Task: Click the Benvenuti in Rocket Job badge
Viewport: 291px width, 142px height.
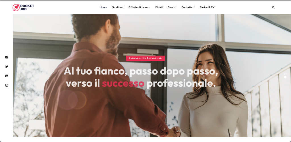Action: coord(145,58)
